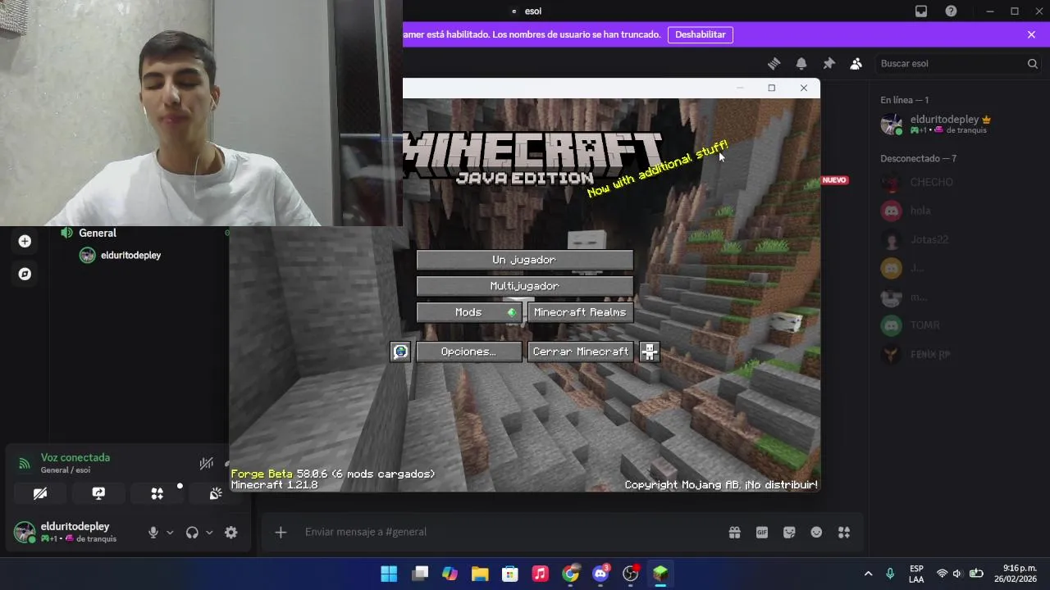Image resolution: width=1050 pixels, height=590 pixels.
Task: Click Cerrar Minecraft button
Action: point(580,352)
